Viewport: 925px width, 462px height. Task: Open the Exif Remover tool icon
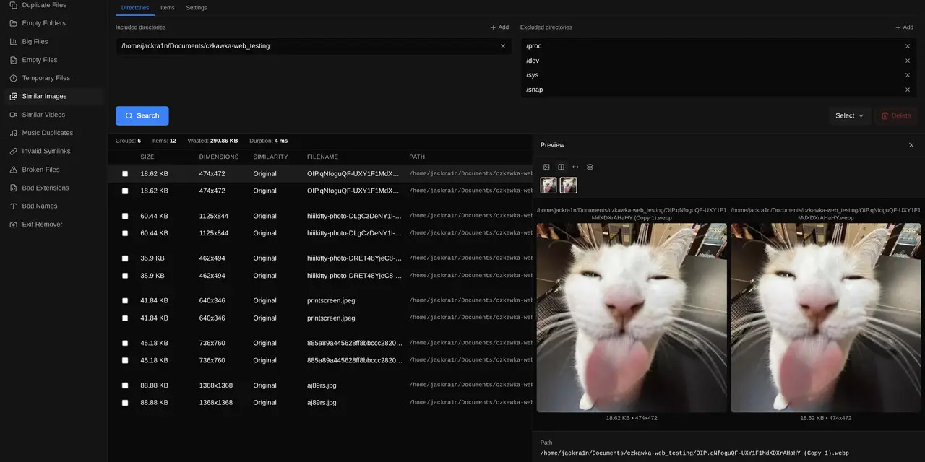[x=13, y=225]
